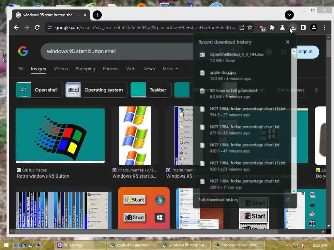Click download list scrollbar up arrow
The image size is (334, 250).
click(x=294, y=51)
